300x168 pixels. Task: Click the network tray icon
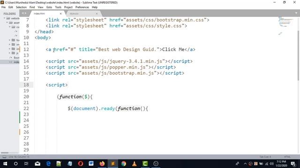(x=267, y=164)
